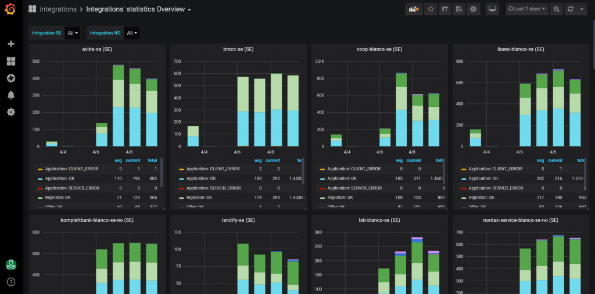Open the Dashboards grid icon in sidebar
The image size is (595, 294).
[10, 61]
